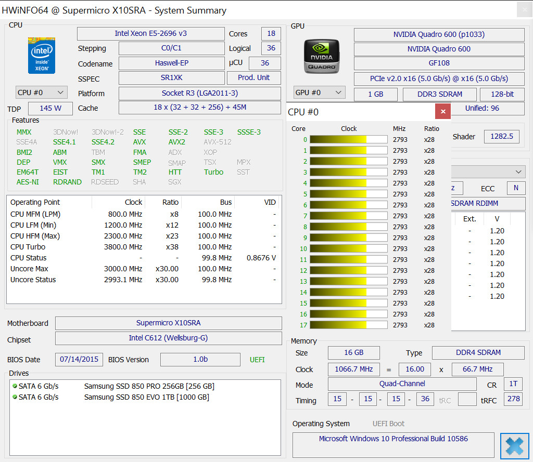Click the Samsung SSD 850 EVO status icon
Viewport: 533px width, 462px height.
coord(15,397)
